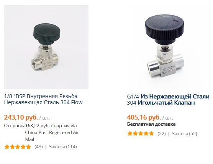
Task: Click the Заказы (52) orders link
Action: point(185,134)
